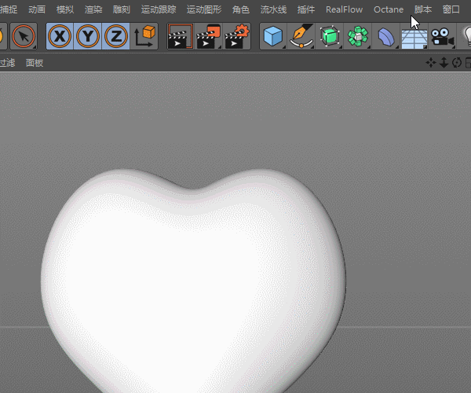The image size is (471, 393).
Task: Add a cube primitive object
Action: pyautogui.click(x=273, y=36)
